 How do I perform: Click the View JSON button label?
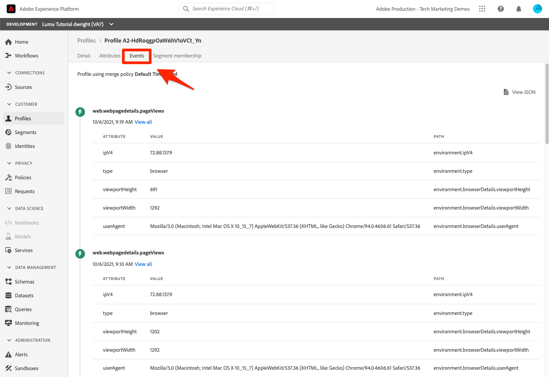coord(524,92)
